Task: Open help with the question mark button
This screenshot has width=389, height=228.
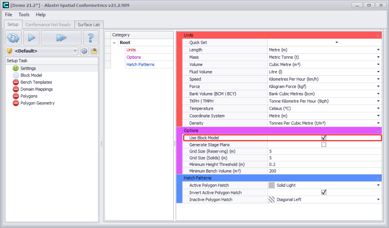Action: (x=91, y=38)
